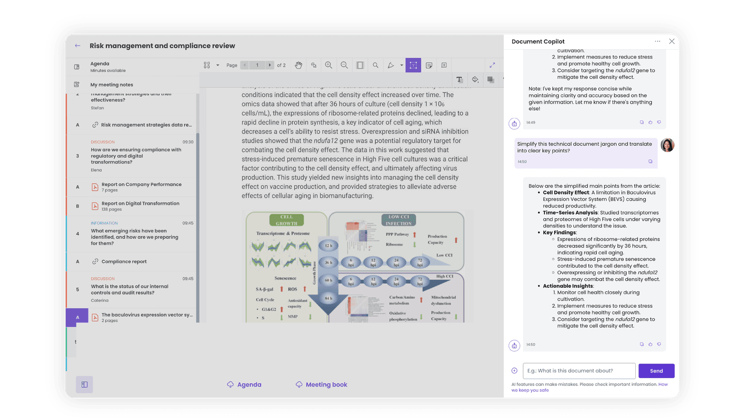Toggle the notes sidebar panel at bottom left
The height and width of the screenshot is (419, 745).
tap(84, 384)
